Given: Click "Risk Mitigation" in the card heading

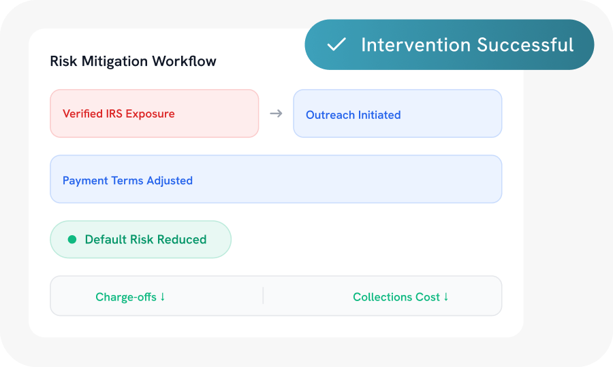Looking at the screenshot, I should click(x=99, y=61).
